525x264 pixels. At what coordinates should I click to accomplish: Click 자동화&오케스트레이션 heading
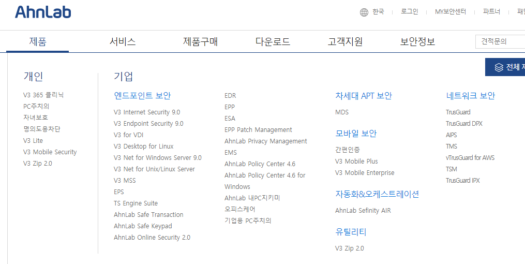pos(377,194)
